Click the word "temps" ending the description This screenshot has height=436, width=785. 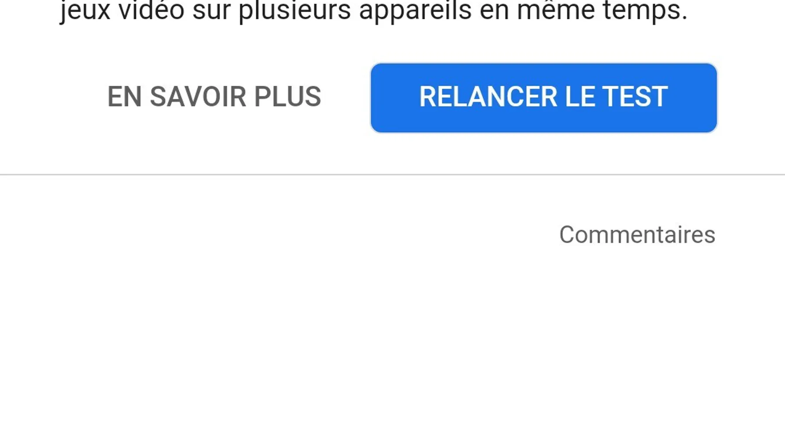[642, 11]
